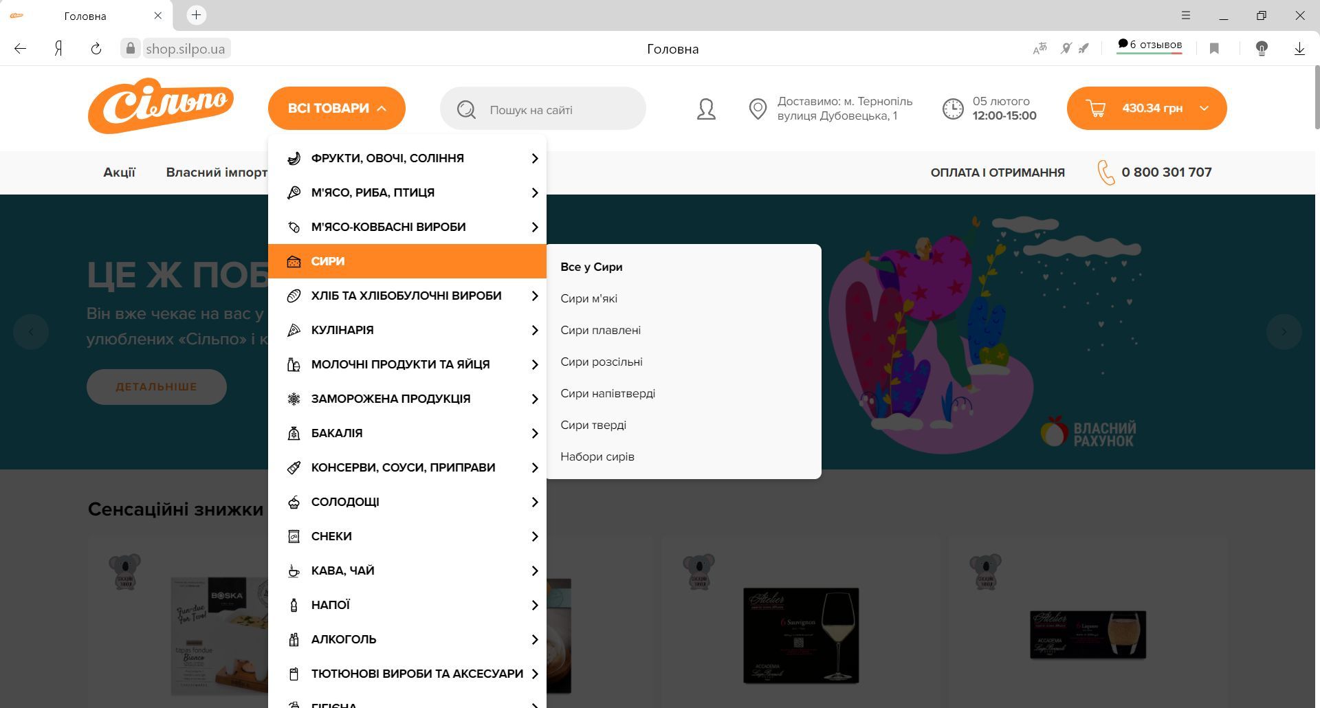Select Сири тверді subcategory
This screenshot has width=1320, height=708.
click(x=593, y=425)
